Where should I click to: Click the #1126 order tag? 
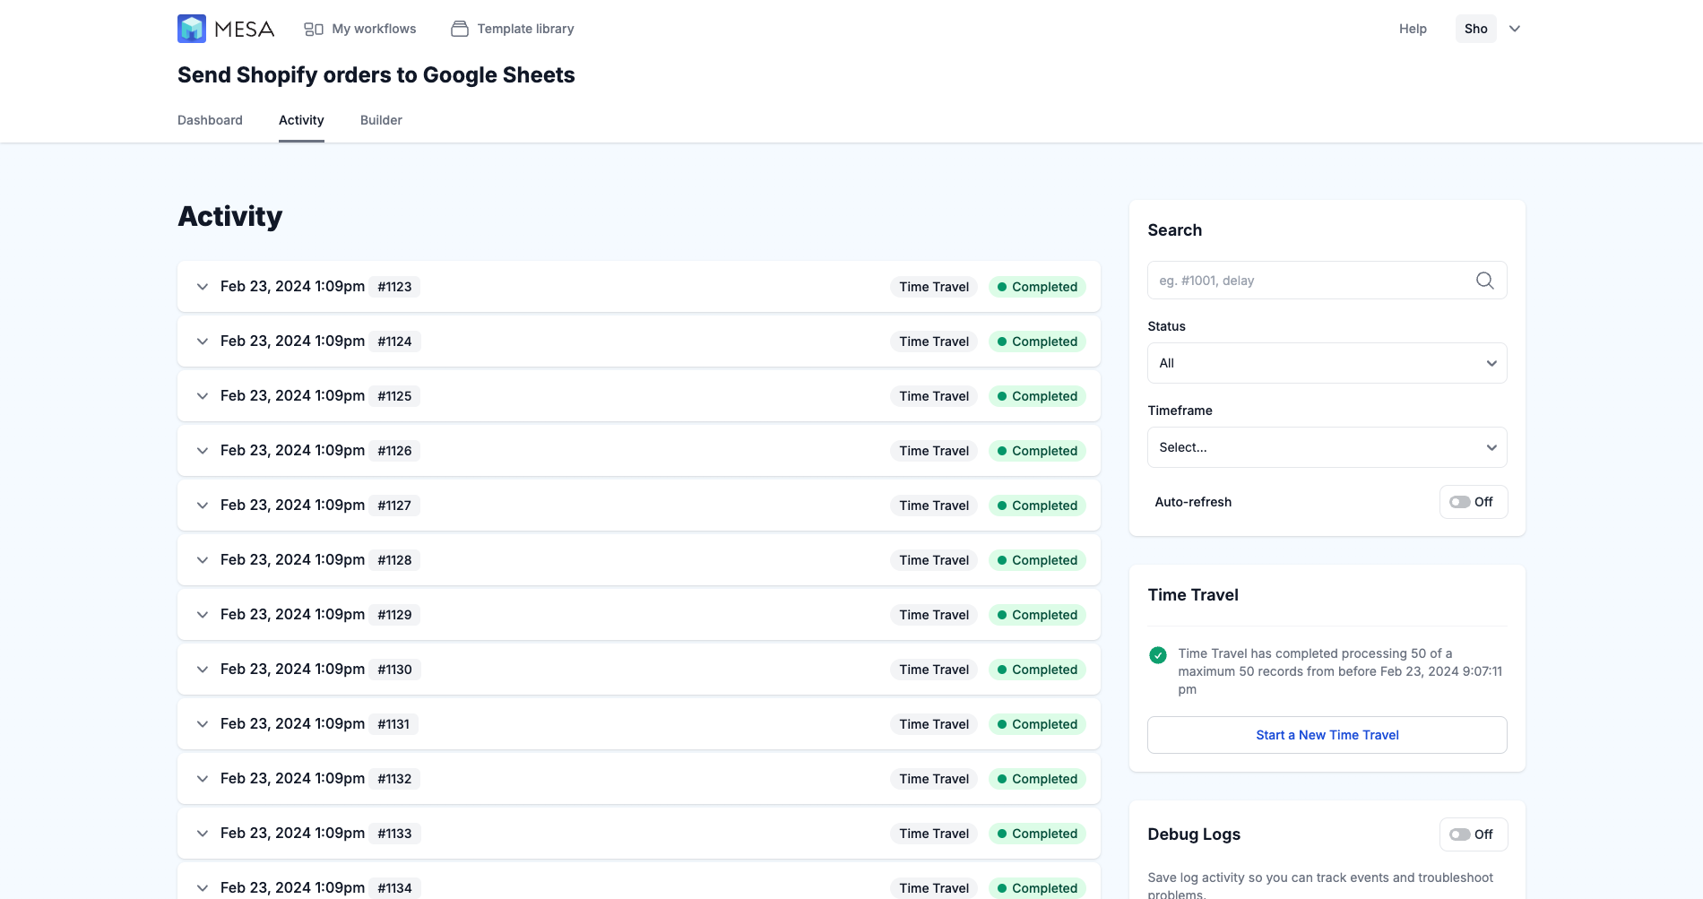click(x=394, y=451)
